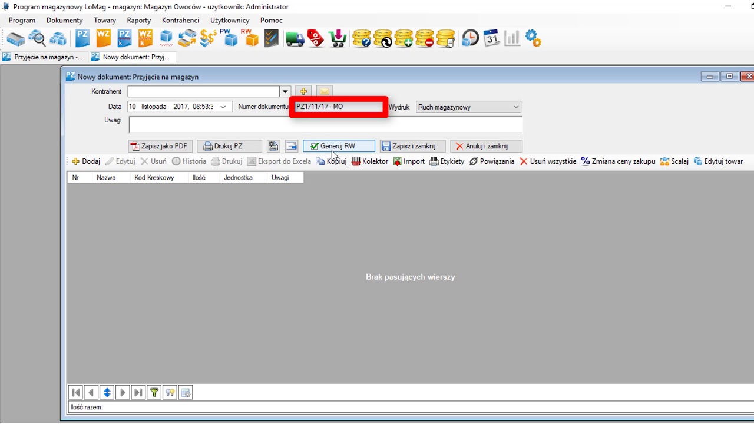Viewport: 754px width, 424px height.
Task: Click the coins with question mark icon
Action: [x=361, y=39]
